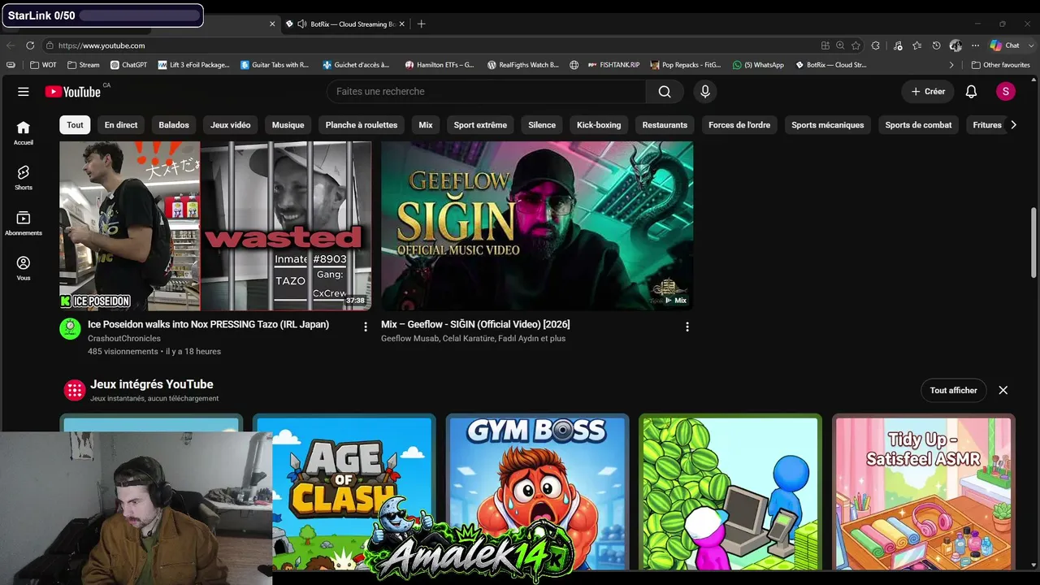Select the Planche à roulettes chip
This screenshot has width=1040, height=585.
pyautogui.click(x=362, y=125)
